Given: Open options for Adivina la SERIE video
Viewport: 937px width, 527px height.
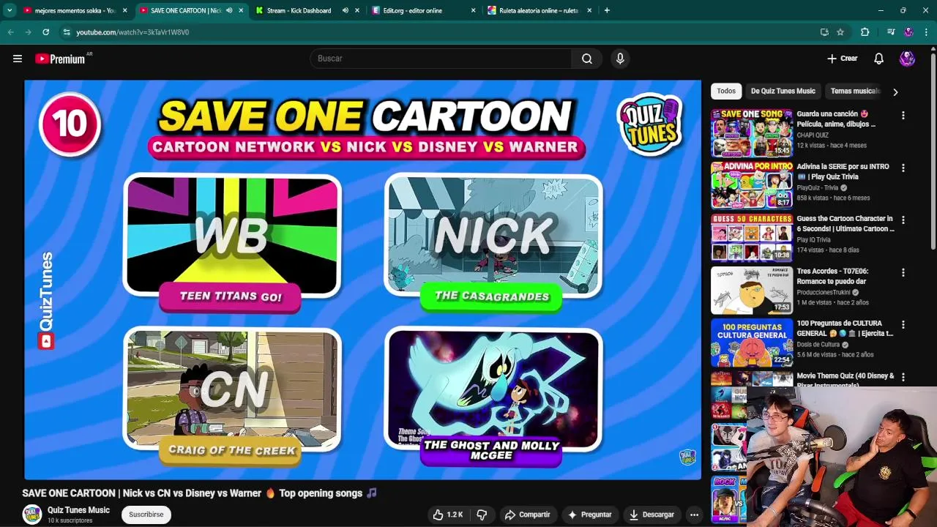Looking at the screenshot, I should [x=903, y=168].
